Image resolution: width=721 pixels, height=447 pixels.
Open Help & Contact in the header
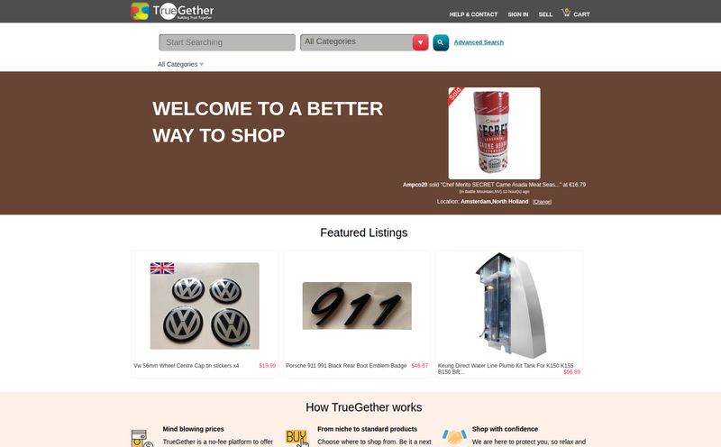coord(473,14)
